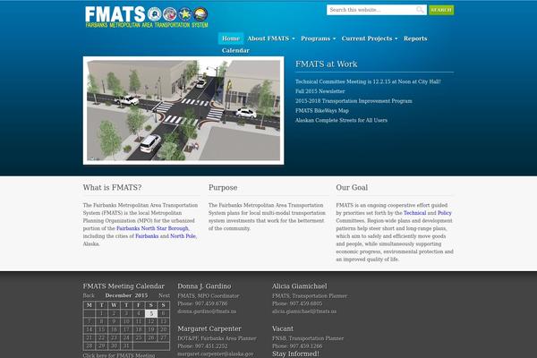
Task: Follow the Fairbanks city link
Action: [x=147, y=236]
